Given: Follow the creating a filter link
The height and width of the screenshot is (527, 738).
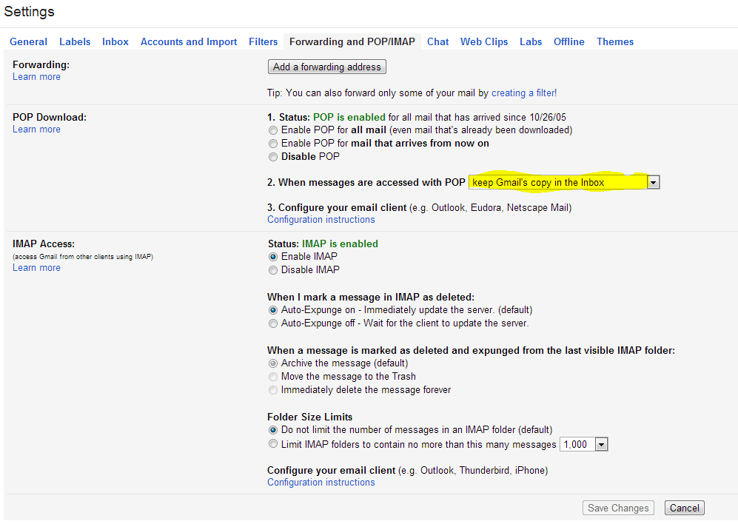Looking at the screenshot, I should click(x=524, y=93).
